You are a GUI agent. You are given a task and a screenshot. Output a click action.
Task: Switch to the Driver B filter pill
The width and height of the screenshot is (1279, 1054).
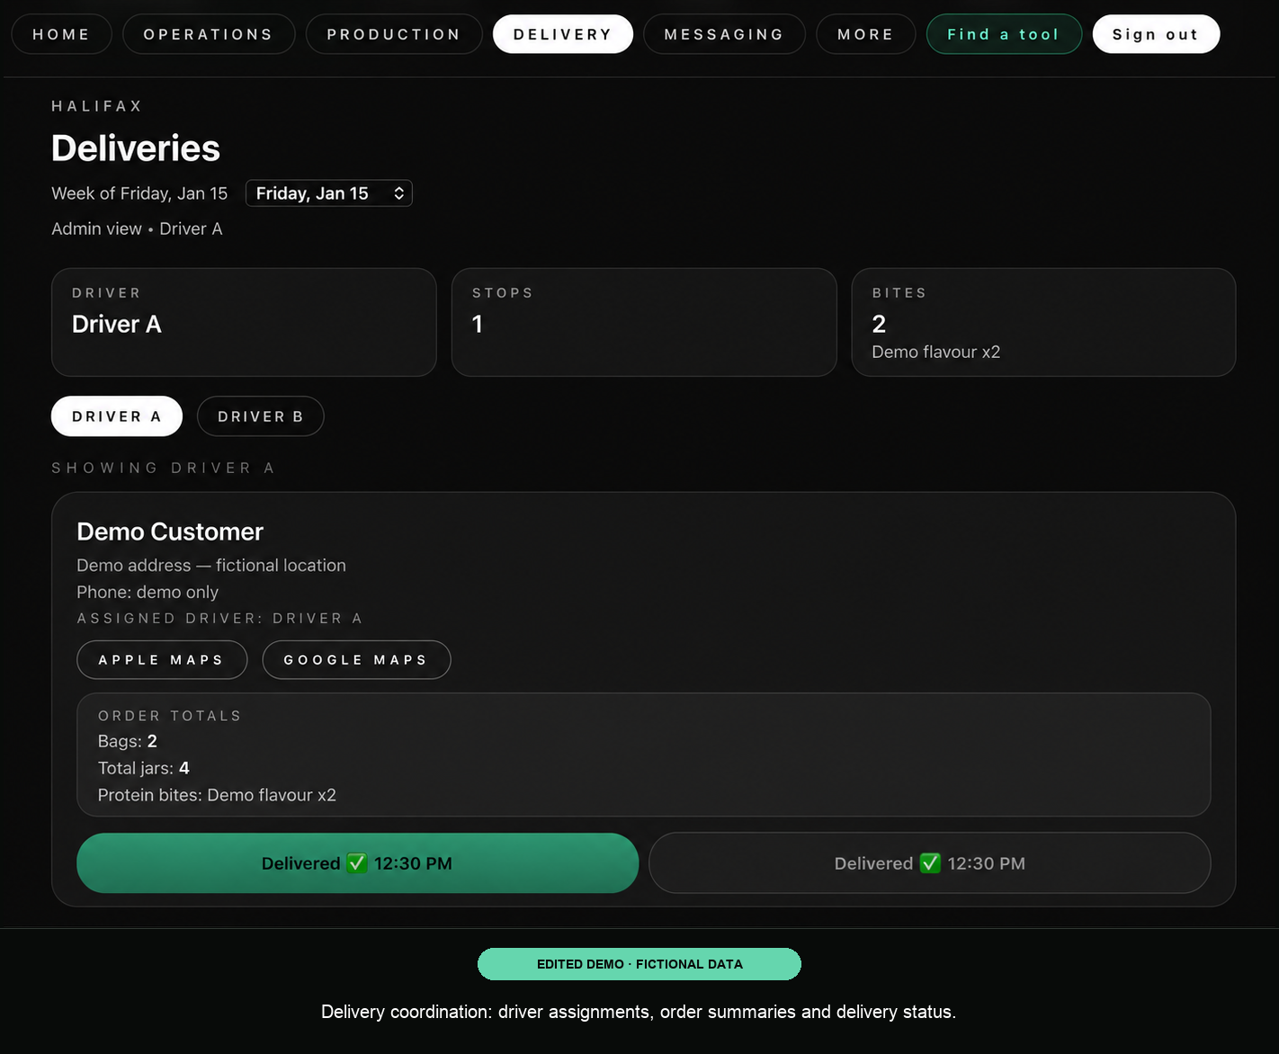point(261,416)
